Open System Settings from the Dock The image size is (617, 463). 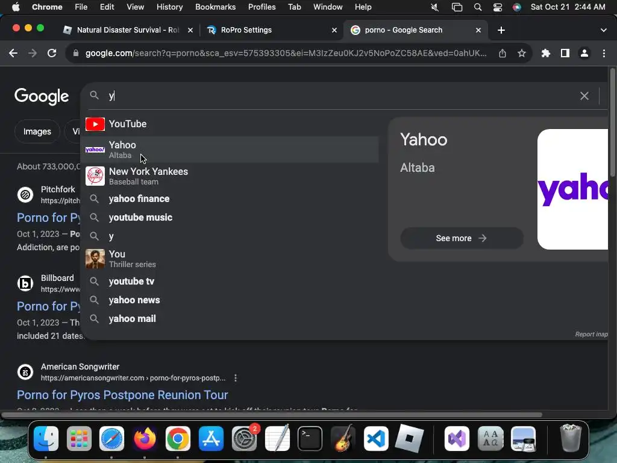click(x=244, y=439)
